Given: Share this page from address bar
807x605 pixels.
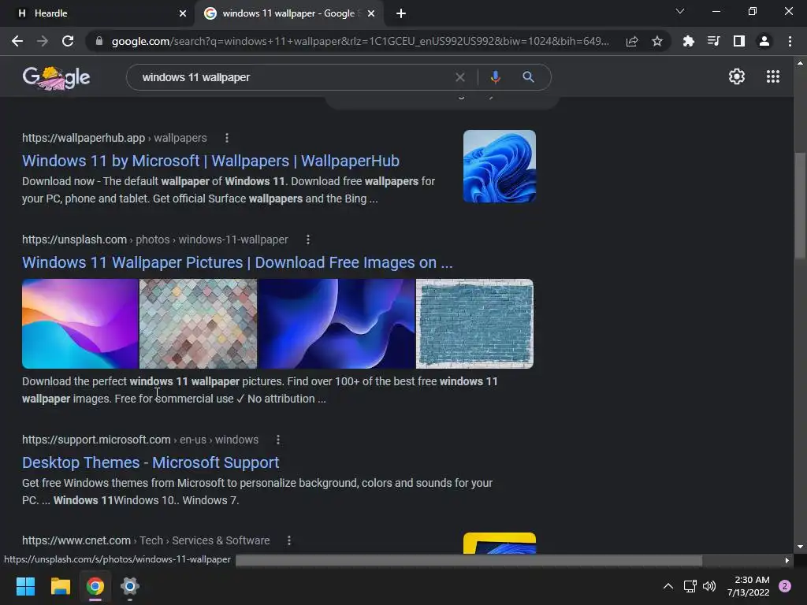Looking at the screenshot, I should click(x=632, y=41).
